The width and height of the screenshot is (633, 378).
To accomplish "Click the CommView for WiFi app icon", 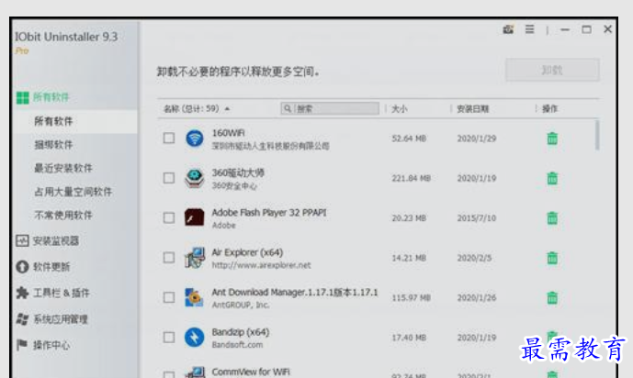I will click(x=195, y=372).
